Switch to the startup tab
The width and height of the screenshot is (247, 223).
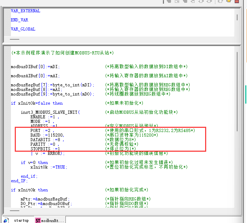click(x=21, y=220)
